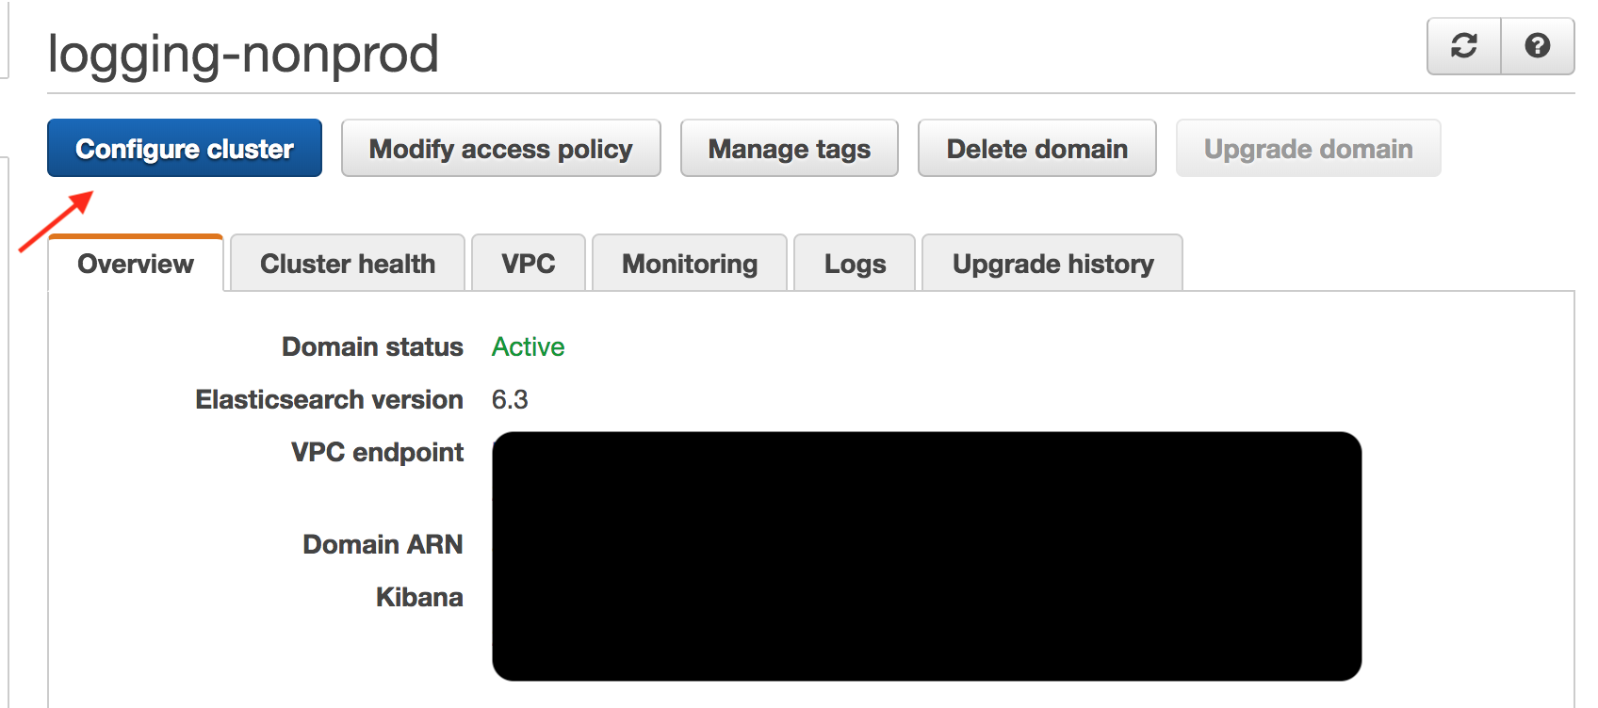
Task: Click the VPC endpoint label
Action: pyautogui.click(x=377, y=452)
